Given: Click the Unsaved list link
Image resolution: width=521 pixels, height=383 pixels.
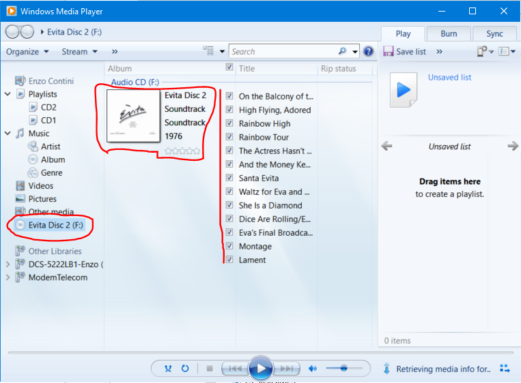Looking at the screenshot, I should [449, 77].
